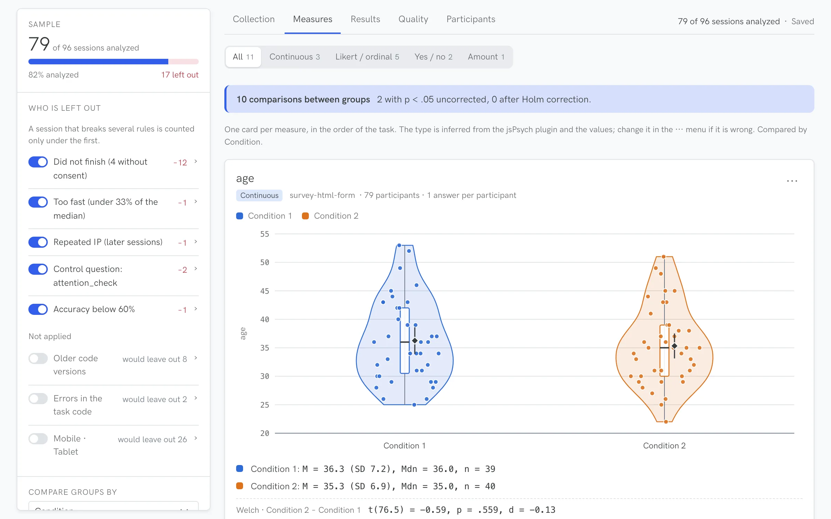Expand the Accuracy below 60% chevron
The image size is (831, 519).
(x=196, y=309)
